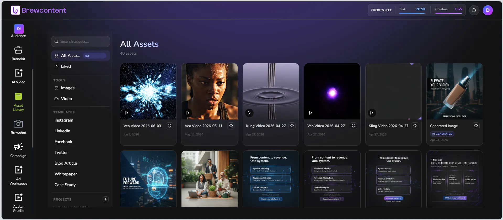The height and width of the screenshot is (220, 503).
Task: Open Brewshot camera tool
Action: point(18,127)
